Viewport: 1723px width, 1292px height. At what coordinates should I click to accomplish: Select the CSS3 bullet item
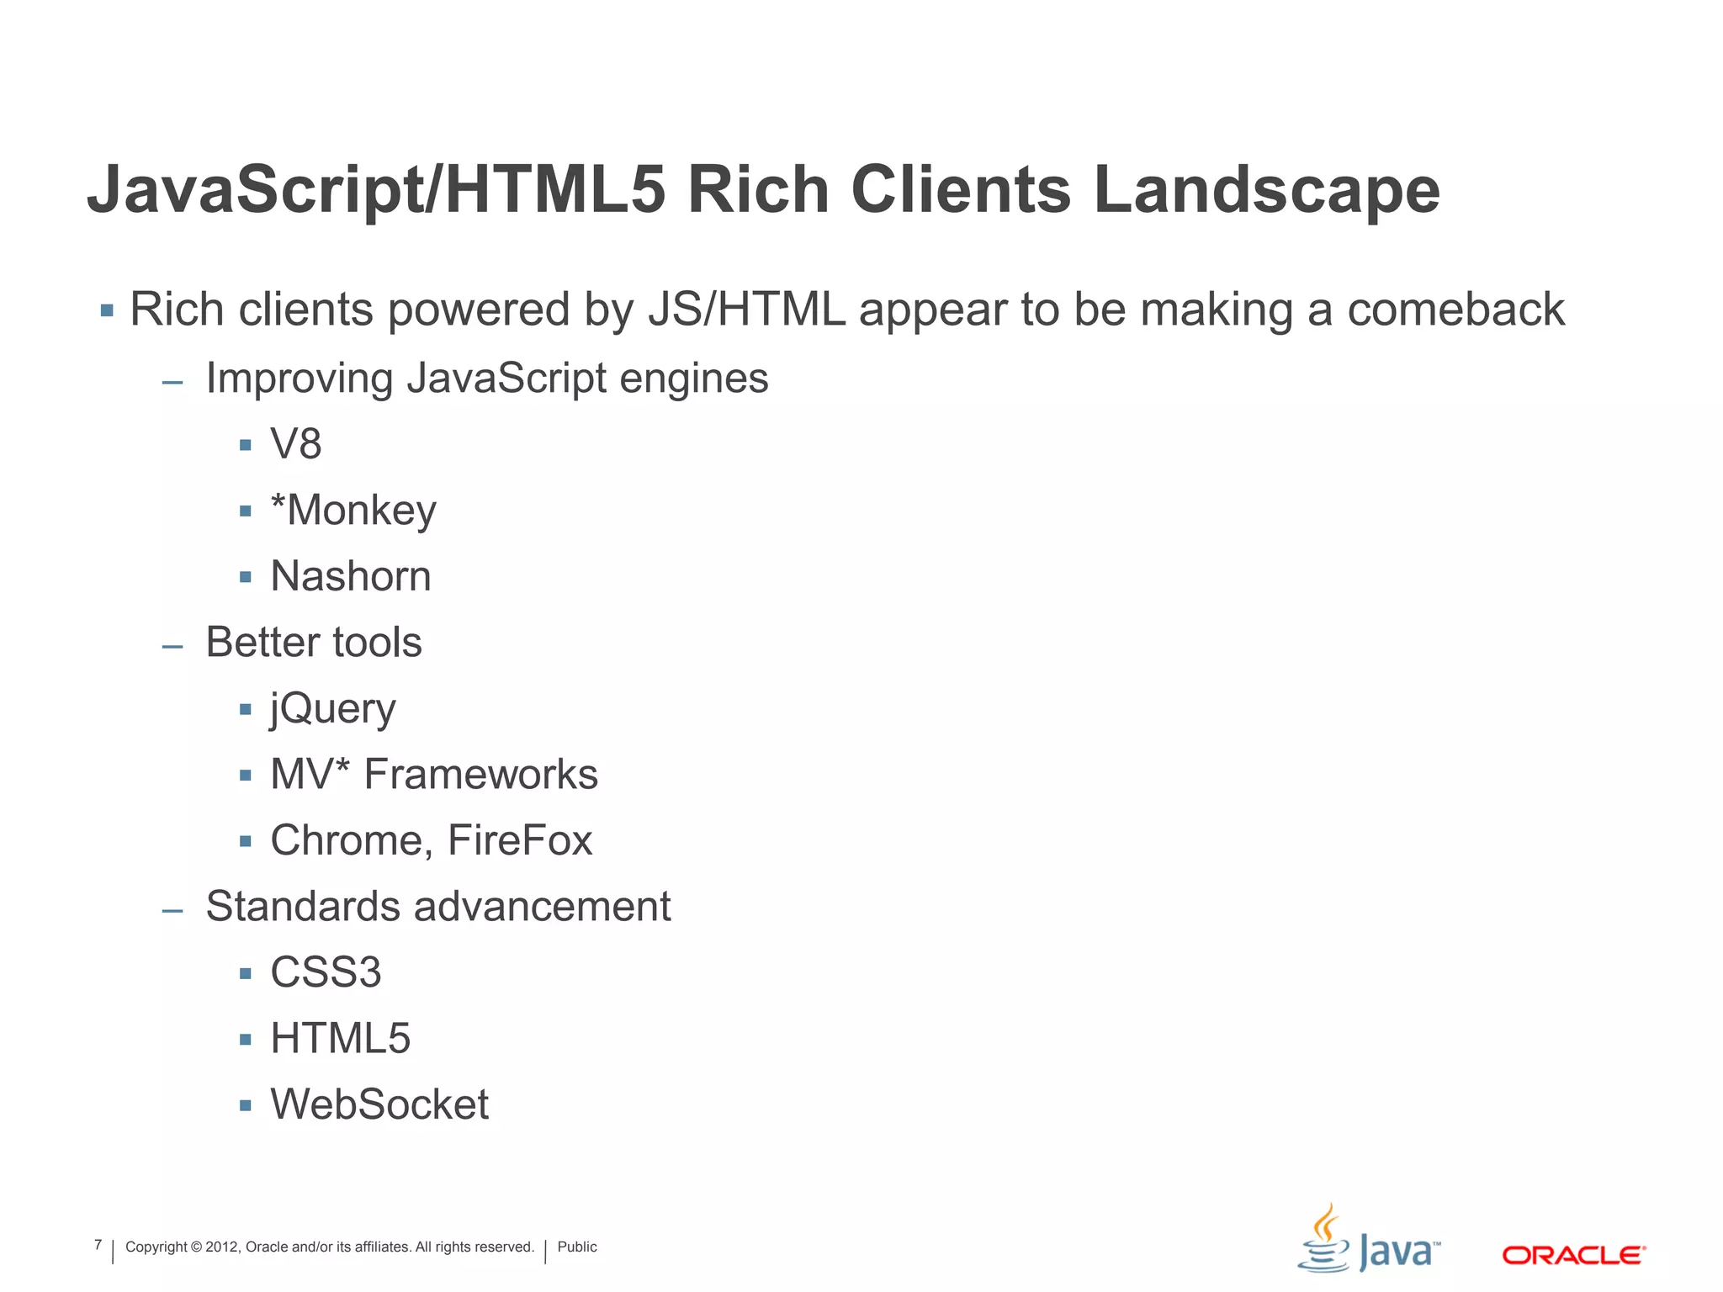pos(326,972)
